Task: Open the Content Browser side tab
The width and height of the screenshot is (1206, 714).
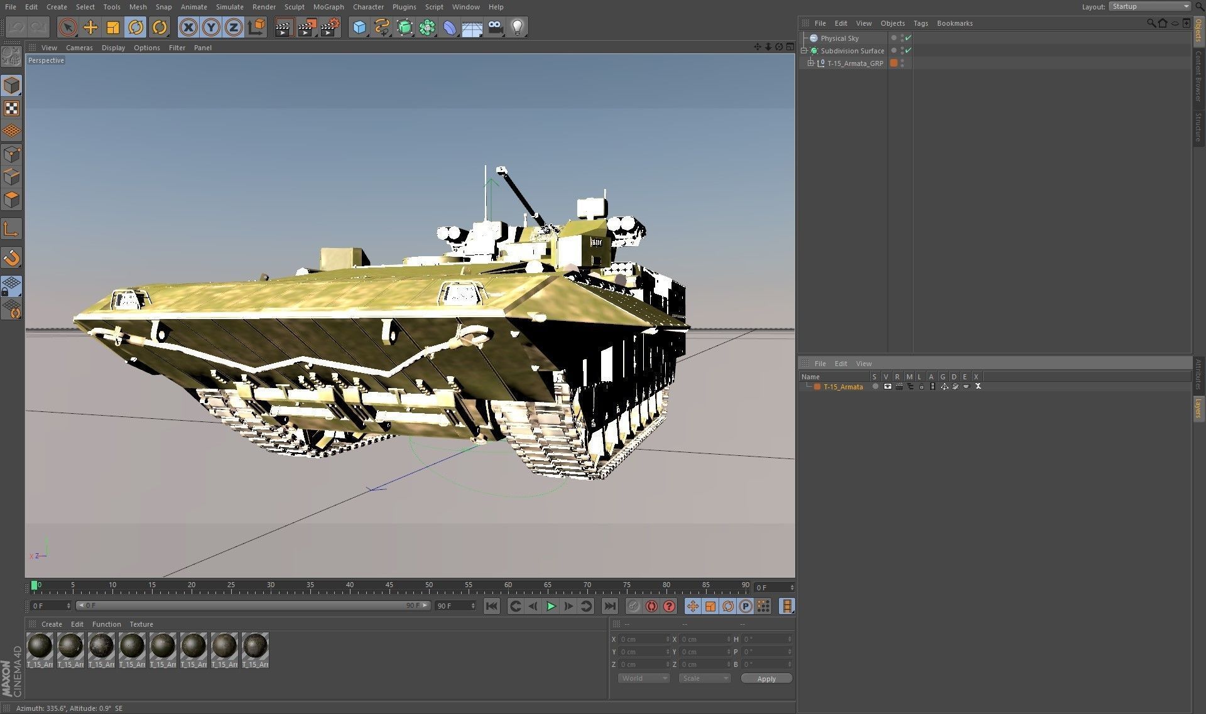Action: (x=1198, y=76)
